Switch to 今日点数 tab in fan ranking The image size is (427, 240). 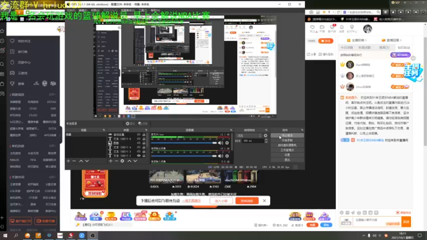(346, 47)
